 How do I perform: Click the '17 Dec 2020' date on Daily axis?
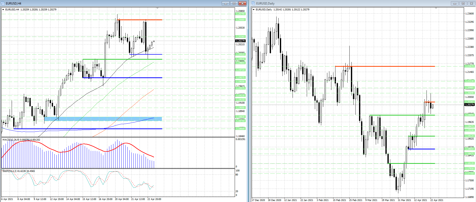click(x=258, y=200)
